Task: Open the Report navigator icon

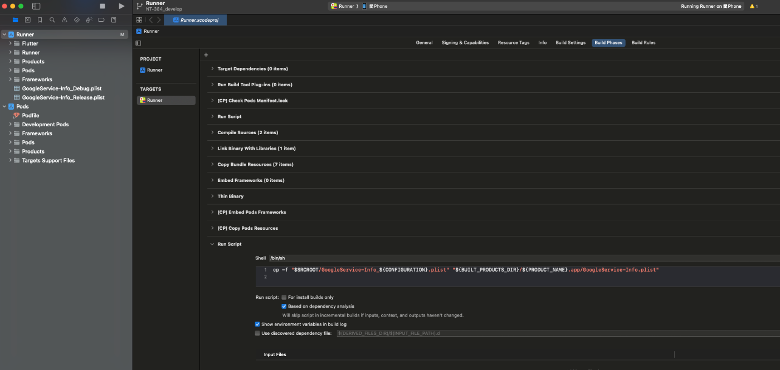Action: coord(114,19)
